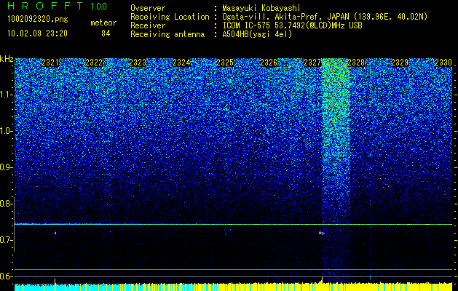Click the small meteor echo spot near 2321
Viewport: 458px width, 291px height.
pos(55,233)
